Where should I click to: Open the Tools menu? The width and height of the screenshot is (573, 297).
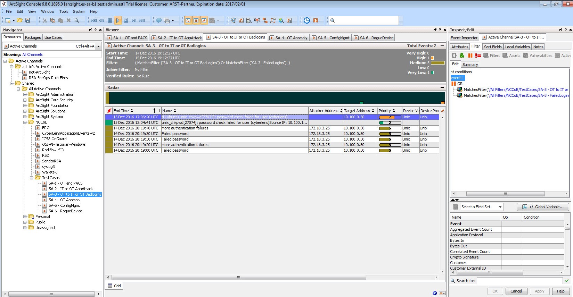coord(64,11)
